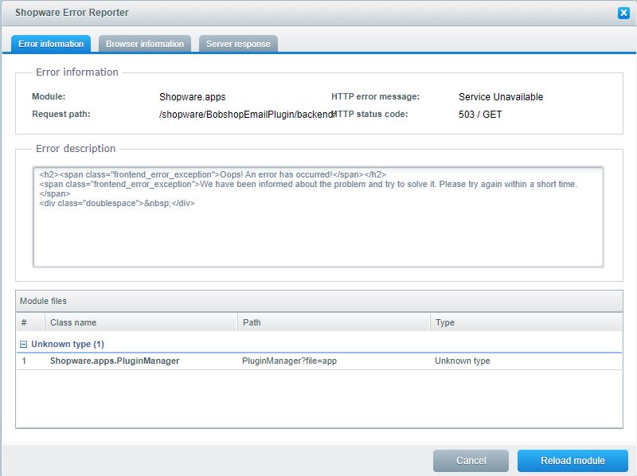Click the Unknown type cell in row 1
Image resolution: width=637 pixels, height=476 pixels.
coord(463,361)
